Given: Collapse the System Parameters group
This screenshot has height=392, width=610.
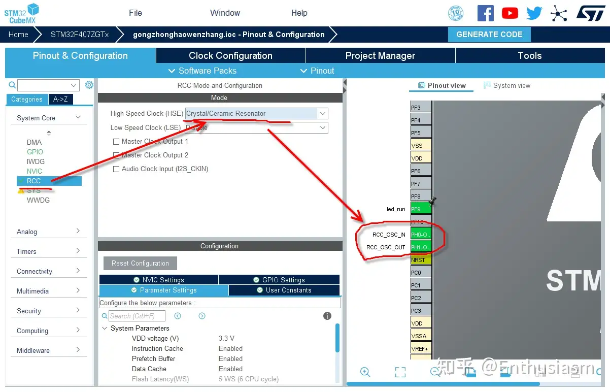Looking at the screenshot, I should (x=105, y=329).
